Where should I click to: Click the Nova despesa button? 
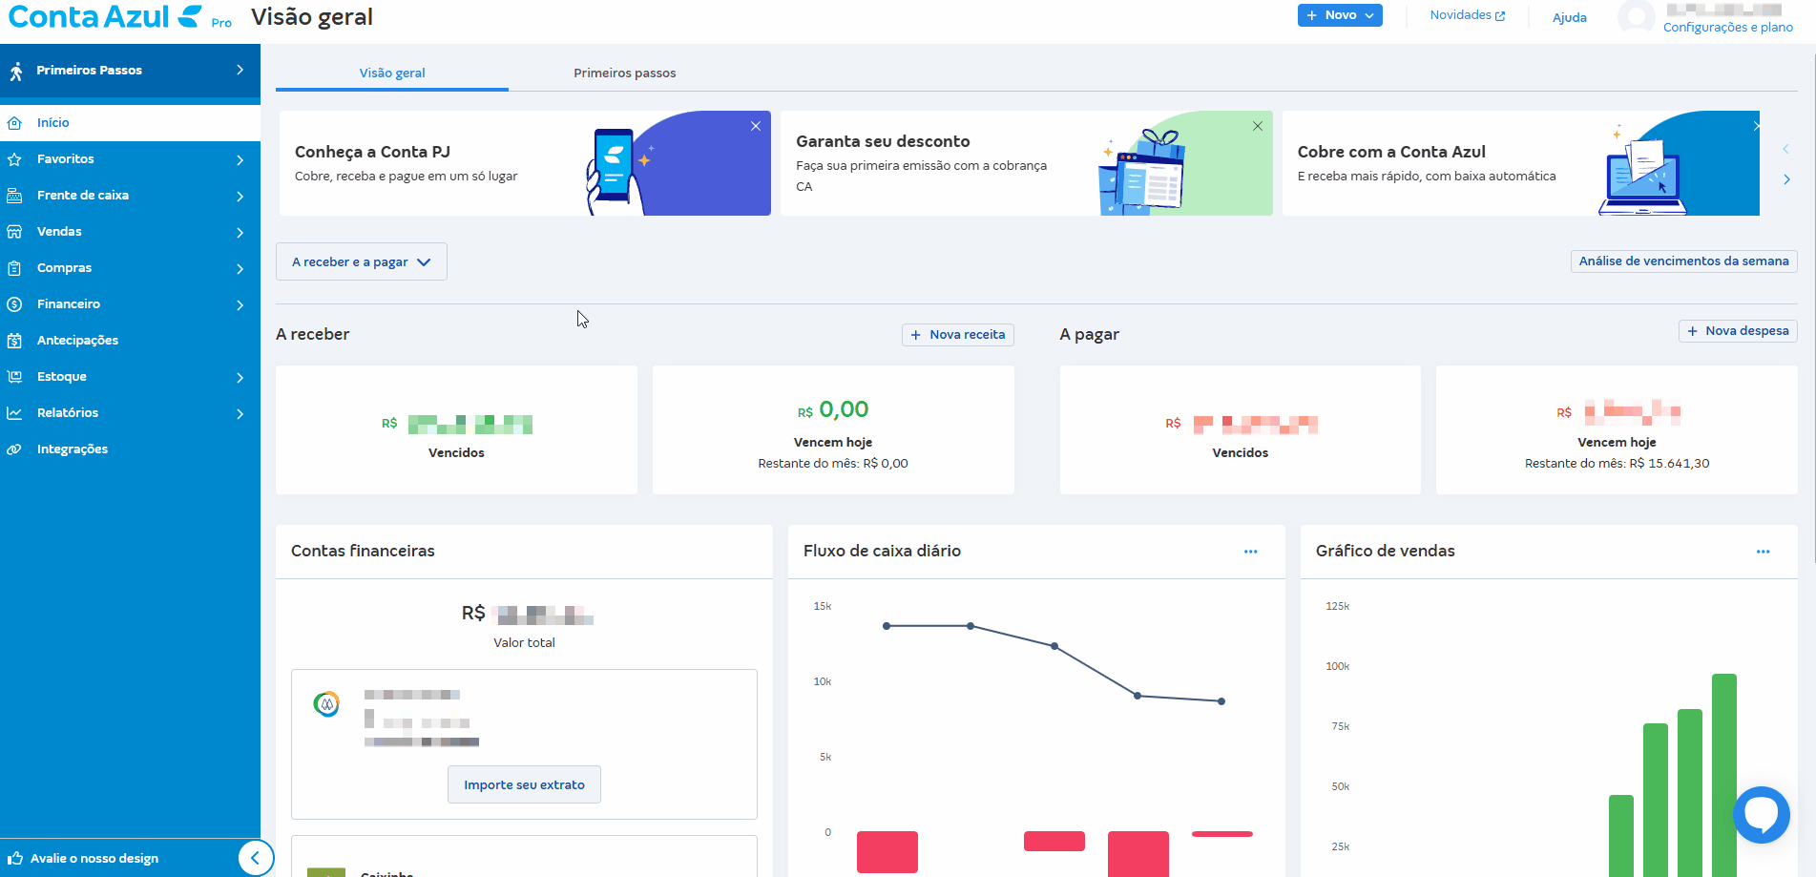pyautogui.click(x=1738, y=331)
